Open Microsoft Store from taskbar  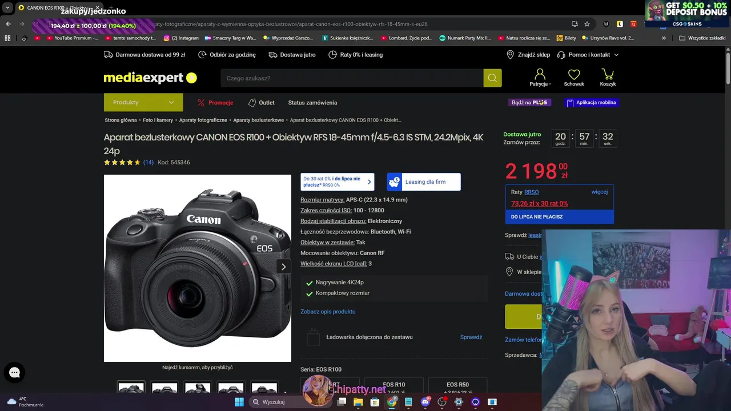tap(375, 402)
